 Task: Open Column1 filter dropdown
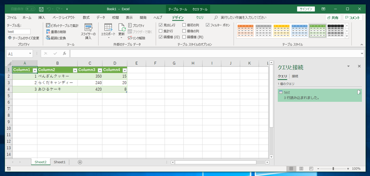[x=35, y=70]
